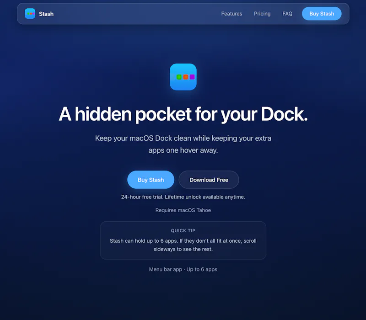The width and height of the screenshot is (366, 320).
Task: Click the Buy Stash button in the hero section
Action: 151,180
